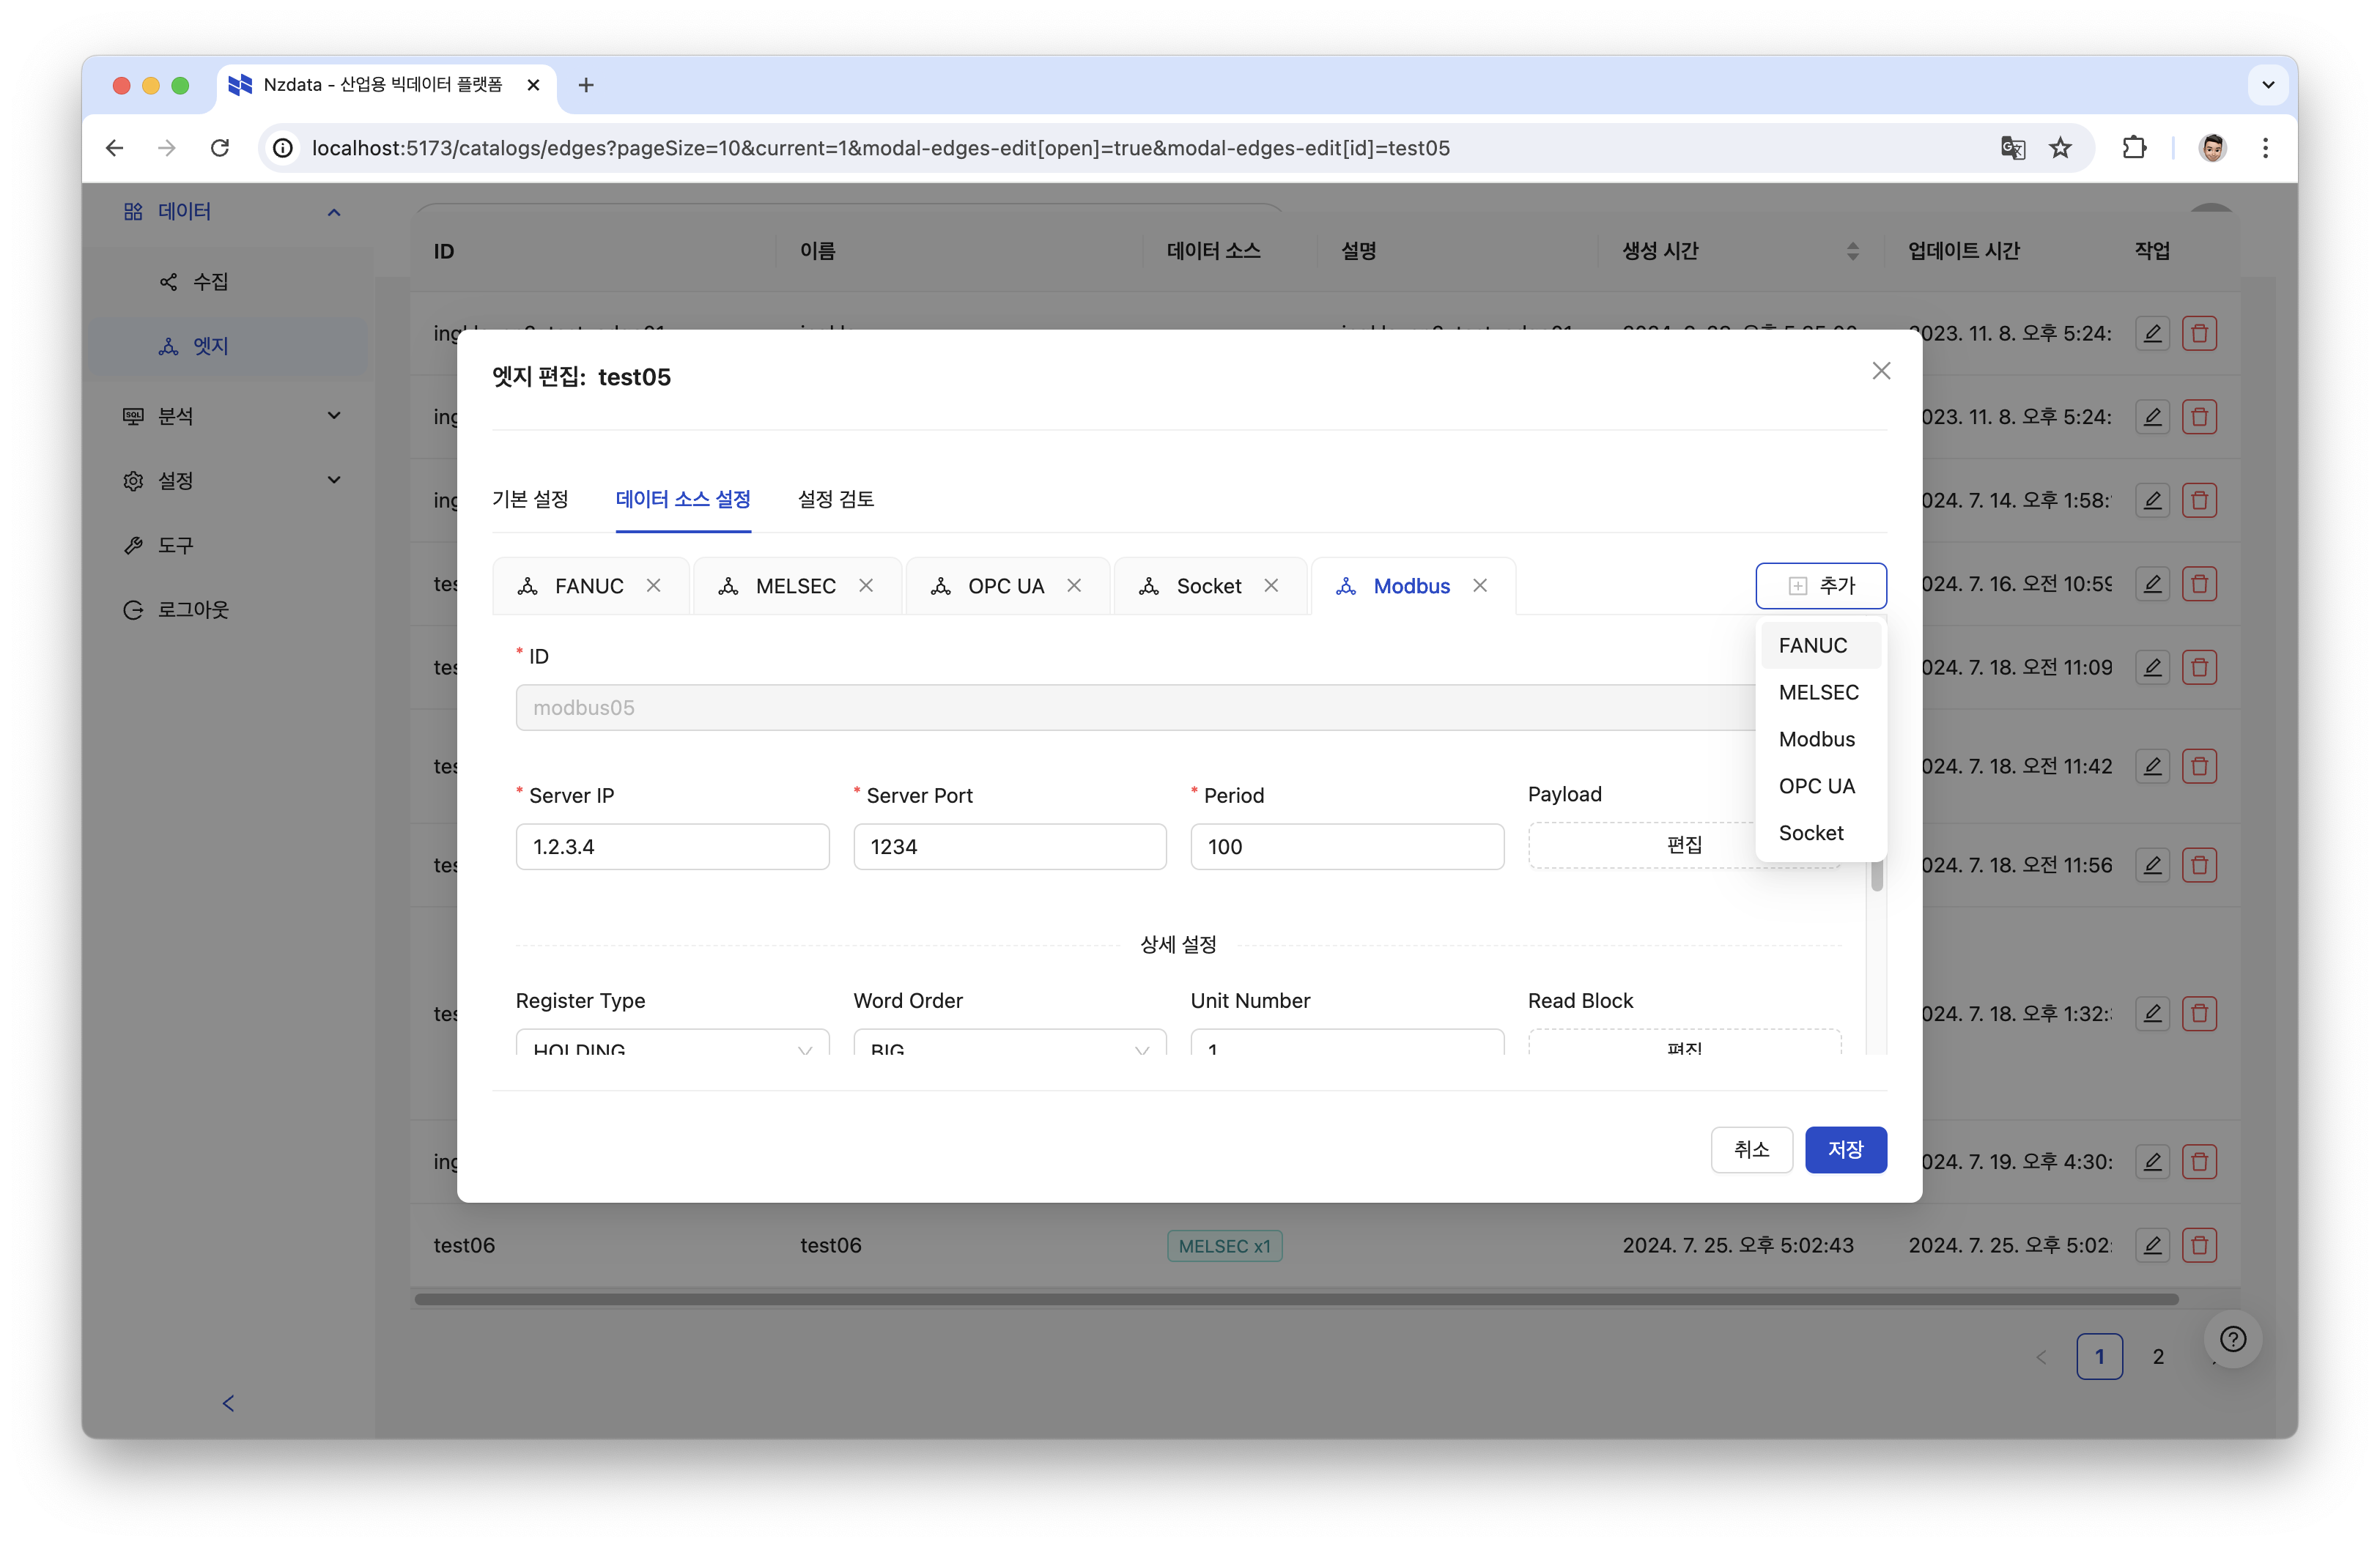Screen dimensions: 2380x1547
Task: Click the browser address bar URL
Action: (x=880, y=148)
